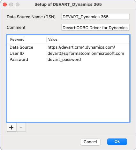
Task: Click the plus icon to add keyword
Action: click(x=11, y=127)
